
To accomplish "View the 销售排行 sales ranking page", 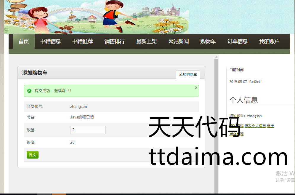I will point(115,41).
